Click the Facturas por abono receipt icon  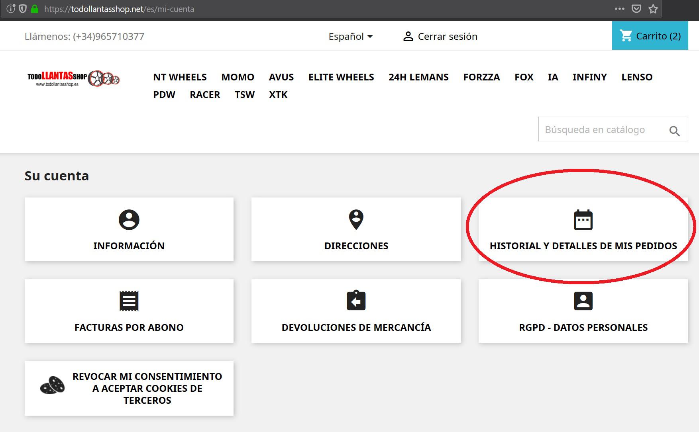tap(128, 301)
